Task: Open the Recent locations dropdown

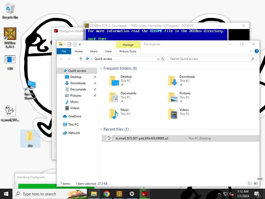Action: [75, 59]
